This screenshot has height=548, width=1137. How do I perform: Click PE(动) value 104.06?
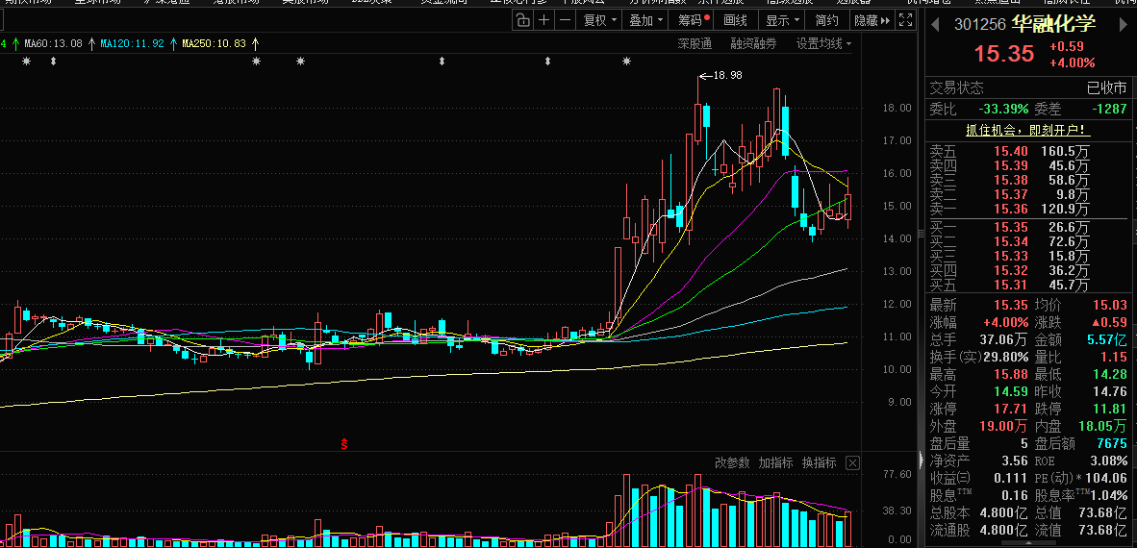(1104, 479)
